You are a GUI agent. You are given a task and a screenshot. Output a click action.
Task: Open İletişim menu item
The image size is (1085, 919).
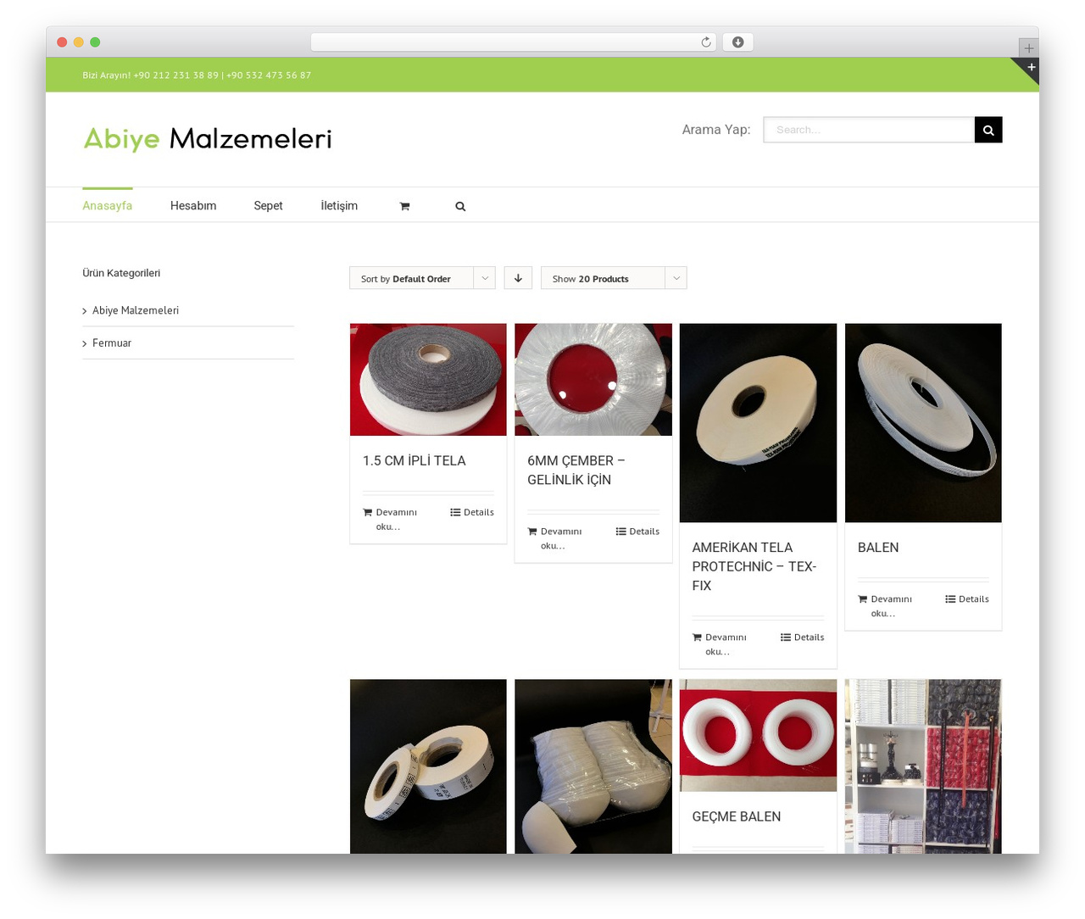[x=339, y=205]
